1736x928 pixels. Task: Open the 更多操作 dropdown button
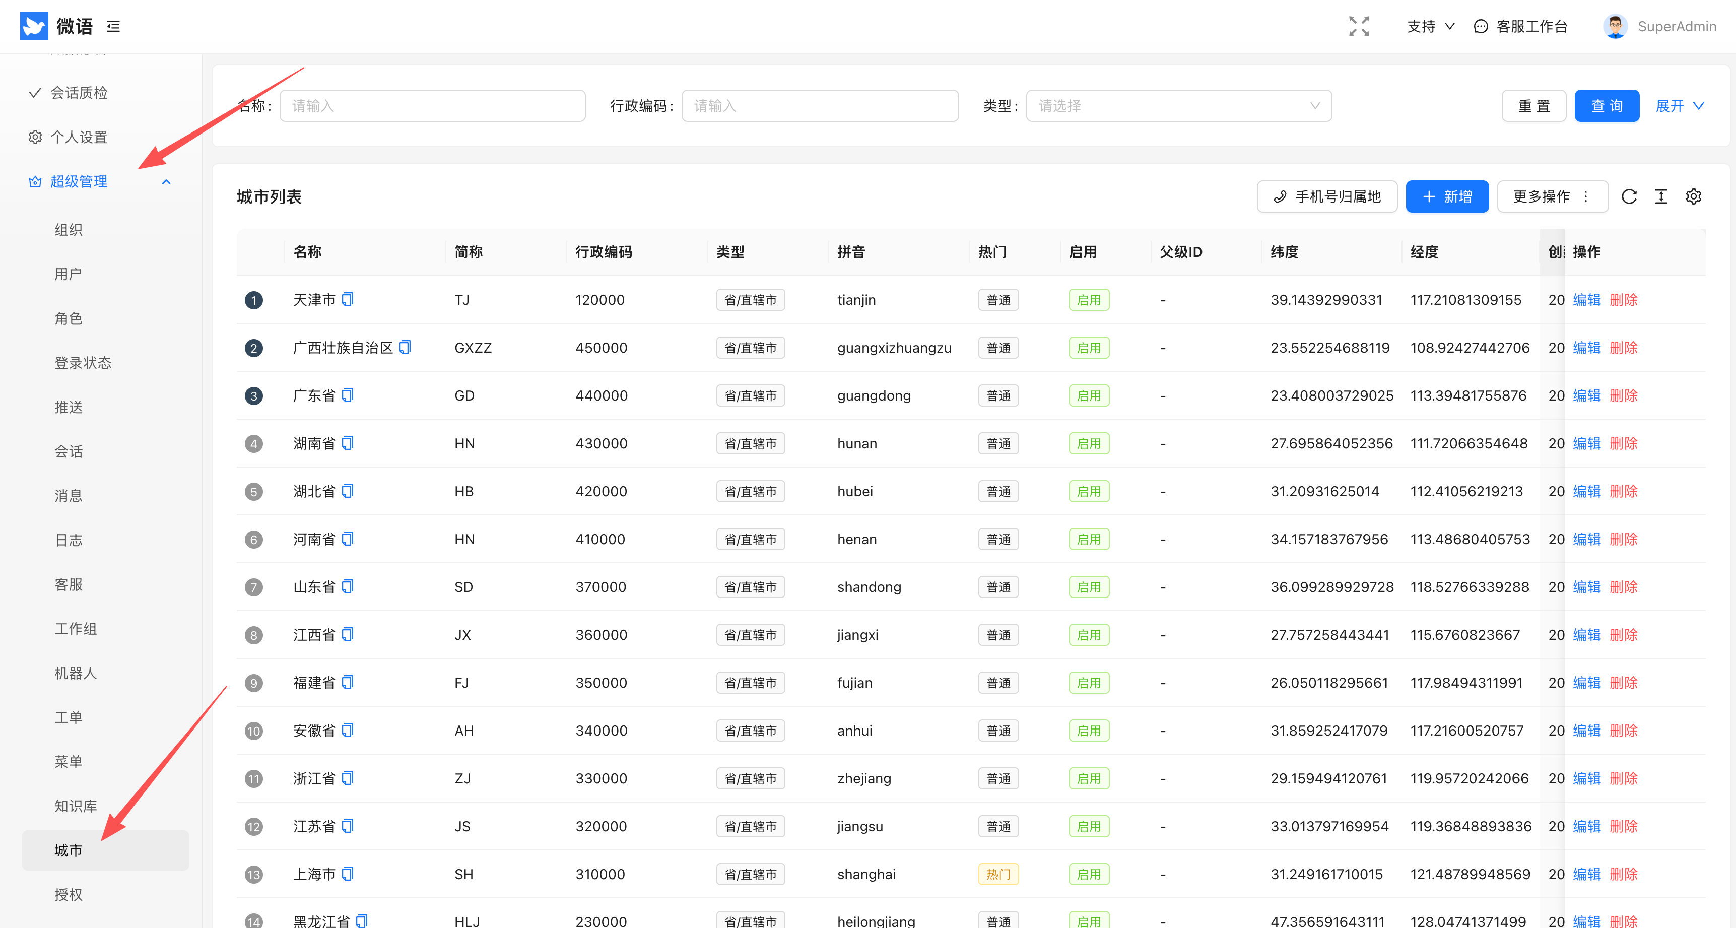pyautogui.click(x=1551, y=196)
